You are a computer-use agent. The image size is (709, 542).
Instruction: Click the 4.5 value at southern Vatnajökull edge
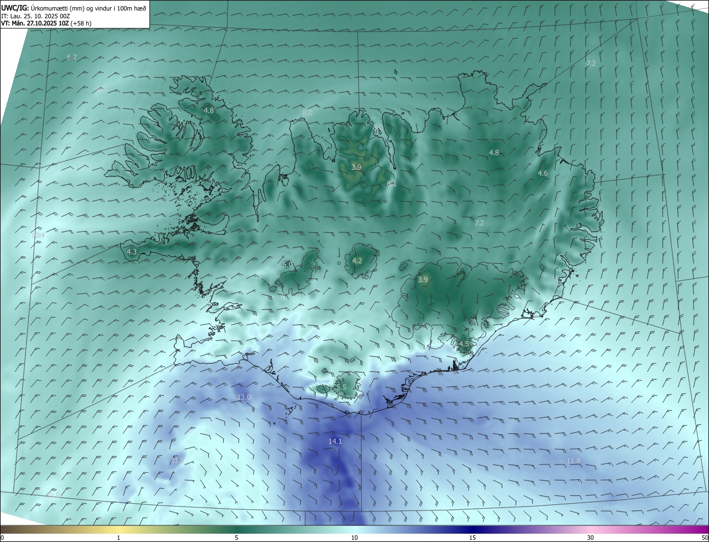click(464, 344)
